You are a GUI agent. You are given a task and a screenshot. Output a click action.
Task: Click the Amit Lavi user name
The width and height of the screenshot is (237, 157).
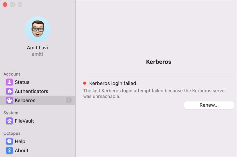38,48
